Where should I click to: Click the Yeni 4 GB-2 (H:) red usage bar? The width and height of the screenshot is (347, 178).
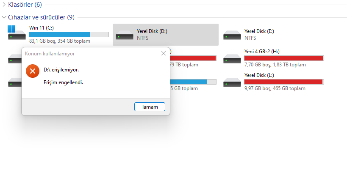(x=284, y=58)
